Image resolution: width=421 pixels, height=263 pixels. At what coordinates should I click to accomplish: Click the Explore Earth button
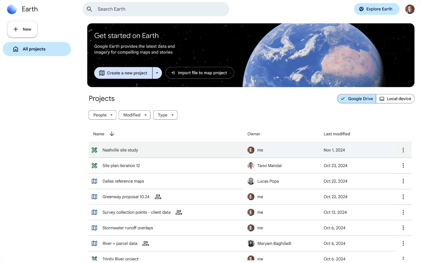tap(377, 9)
